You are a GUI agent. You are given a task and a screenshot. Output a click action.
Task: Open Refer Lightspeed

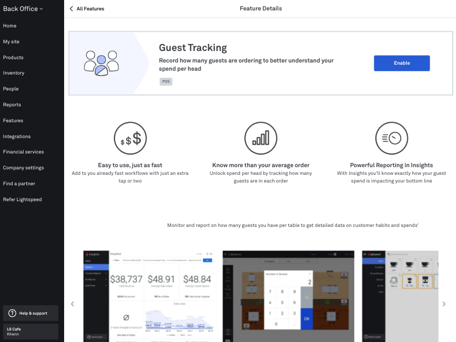tap(22, 199)
